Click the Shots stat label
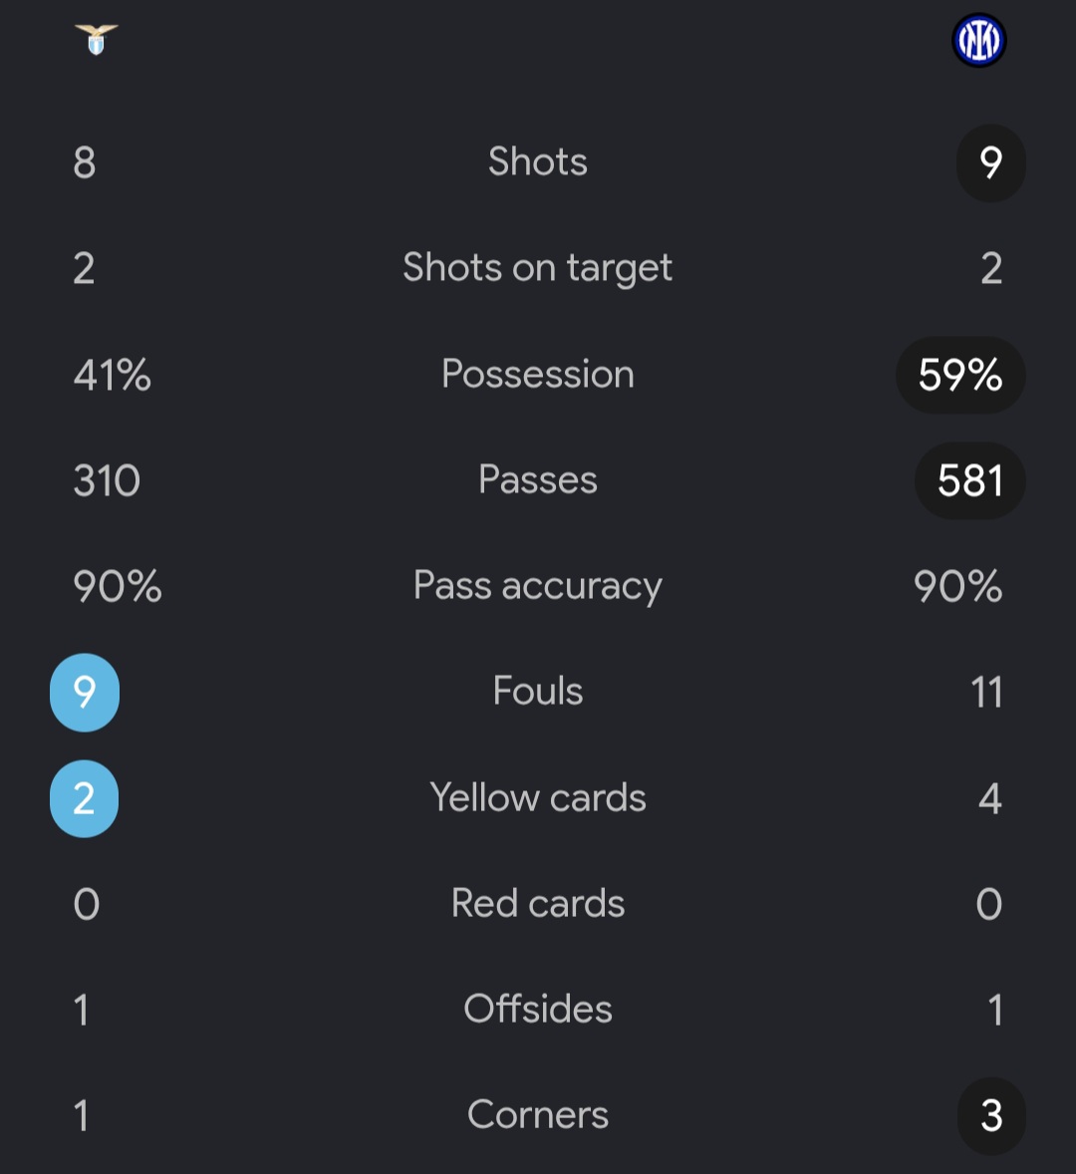Viewport: 1076px width, 1174px height. coord(538,161)
